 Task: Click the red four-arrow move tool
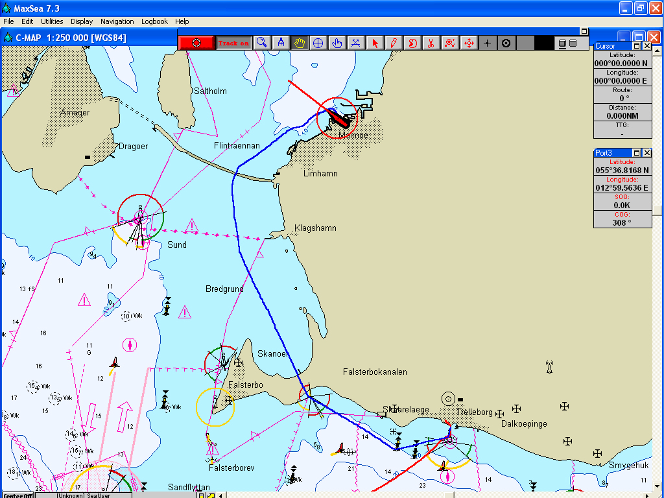click(468, 43)
